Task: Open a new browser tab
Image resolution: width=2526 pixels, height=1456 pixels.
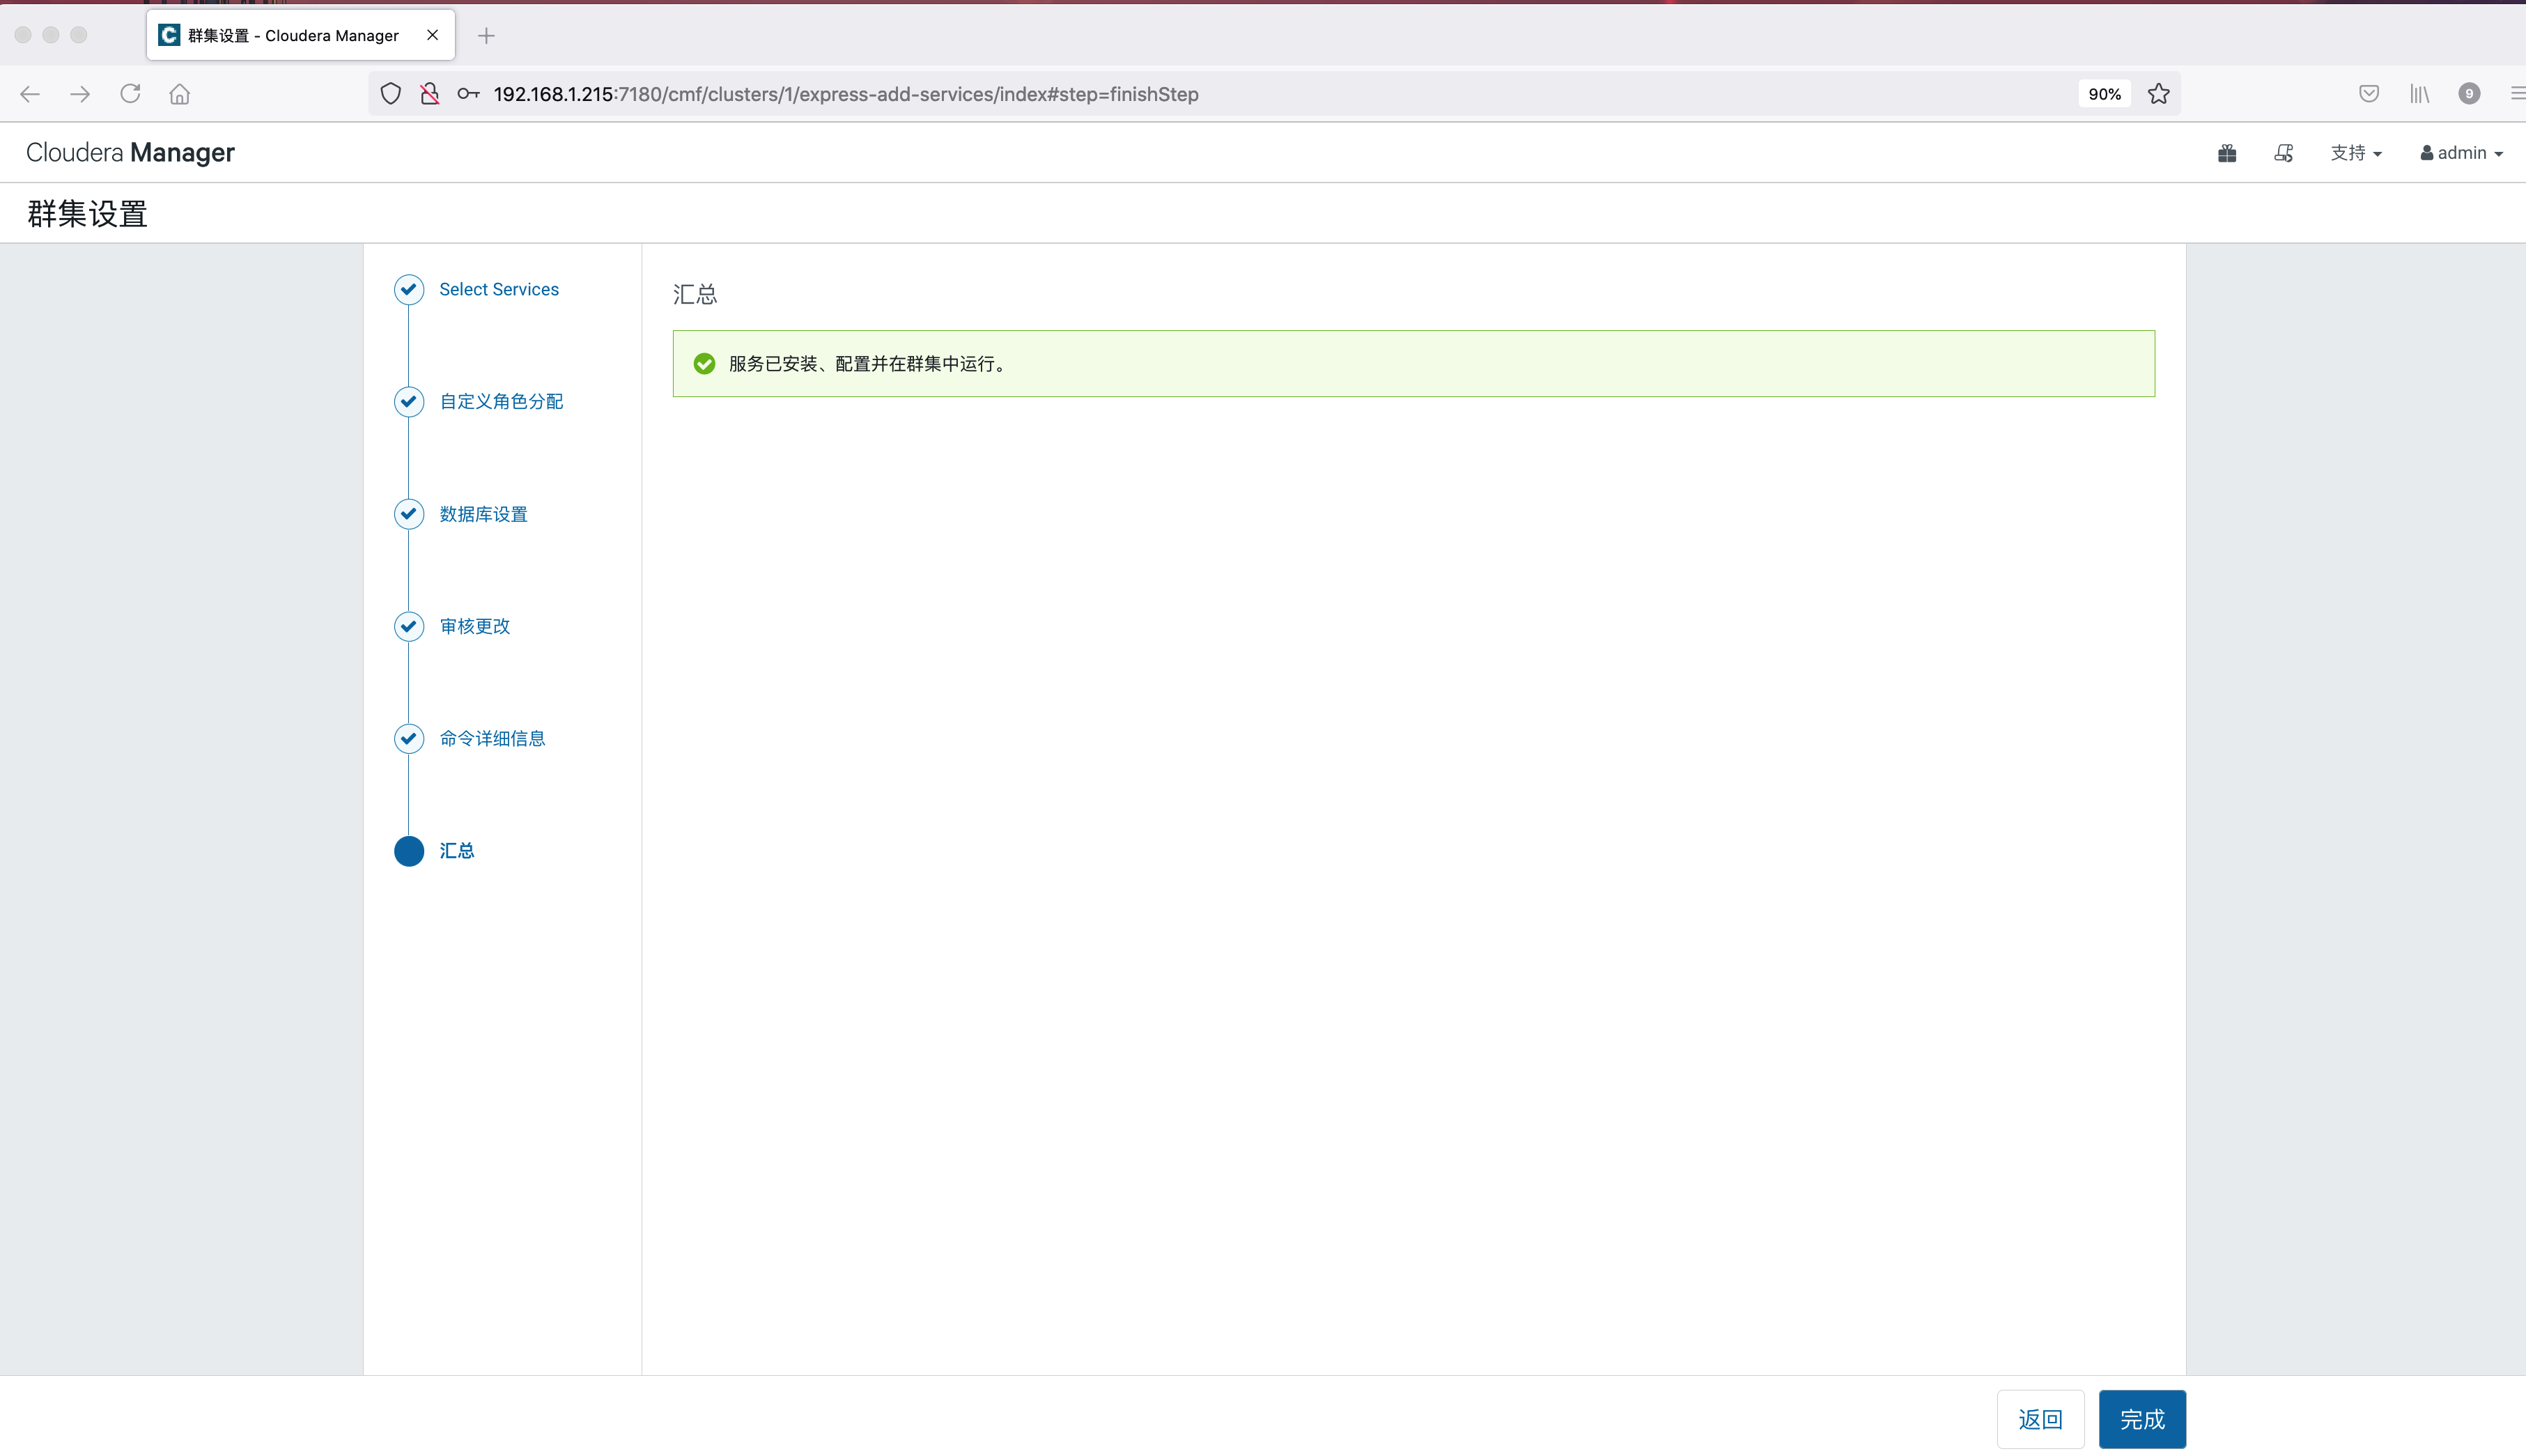Action: coord(486,36)
